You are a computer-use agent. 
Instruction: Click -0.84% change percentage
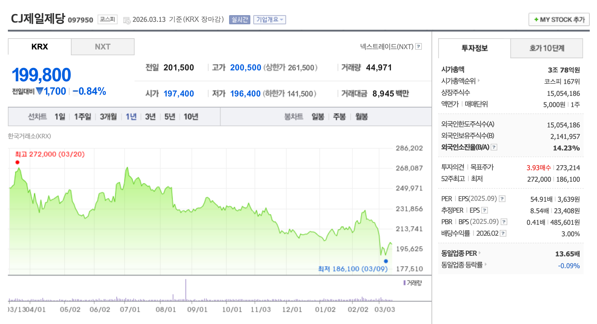click(x=89, y=91)
